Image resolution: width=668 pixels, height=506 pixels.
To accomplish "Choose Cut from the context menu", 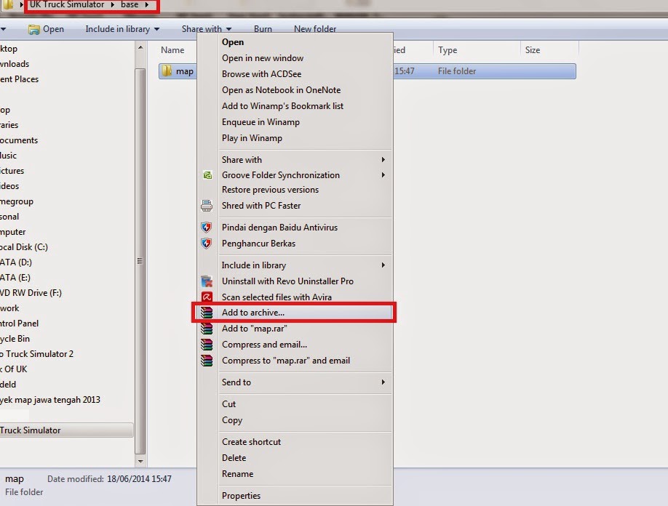I will [x=228, y=404].
